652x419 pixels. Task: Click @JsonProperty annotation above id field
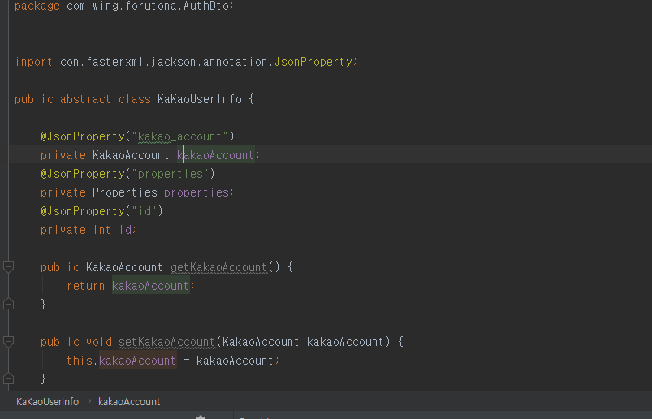click(x=83, y=211)
